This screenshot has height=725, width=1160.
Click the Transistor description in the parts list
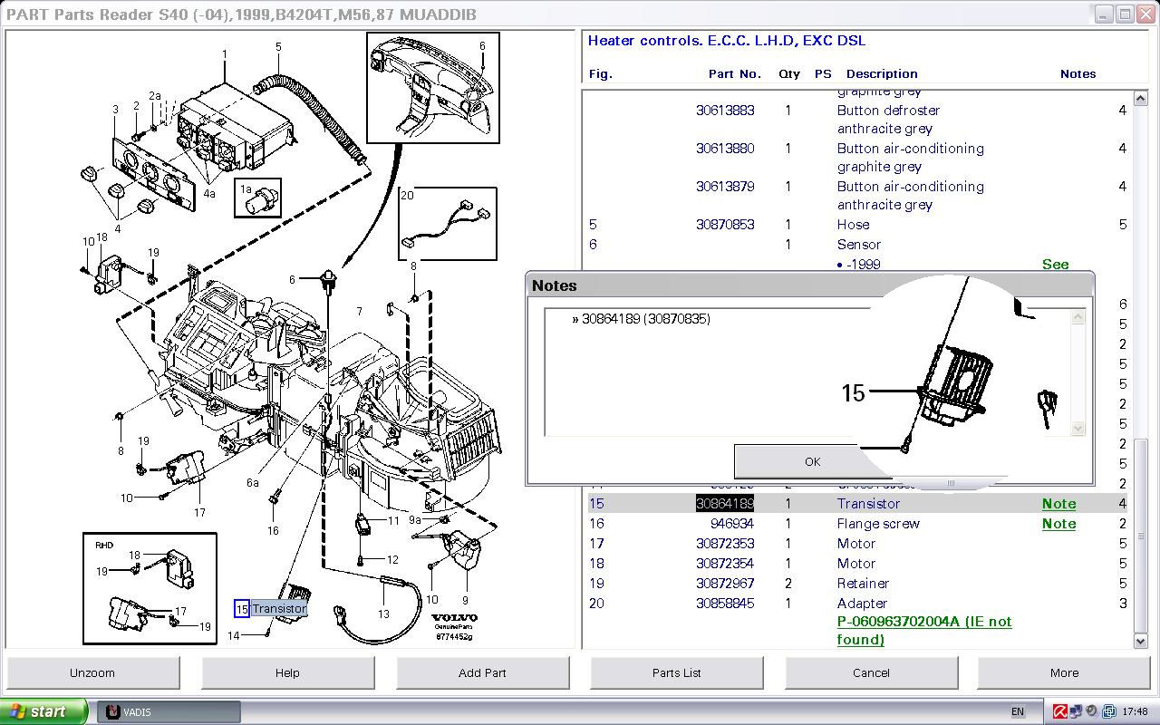tap(868, 504)
